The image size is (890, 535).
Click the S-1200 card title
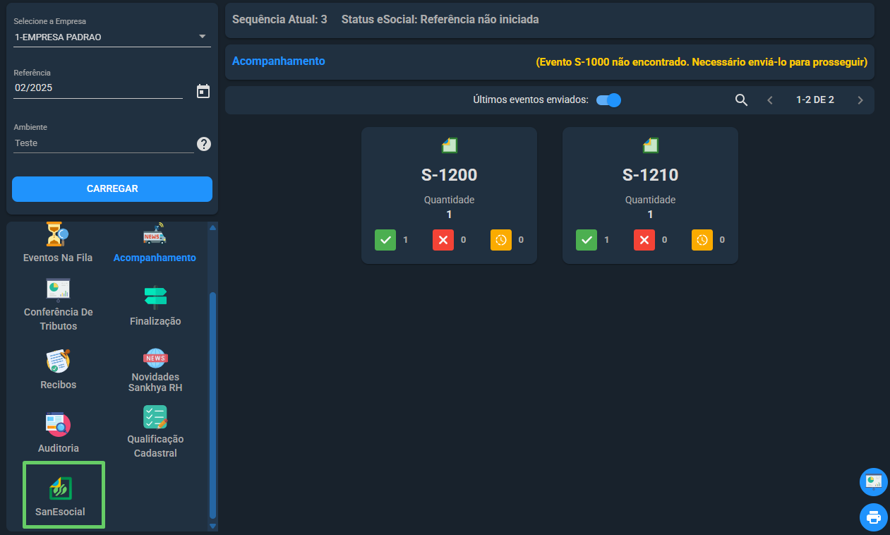coord(450,175)
